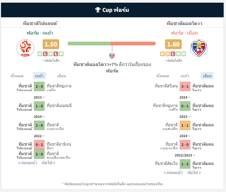Select Moldova's เยือน (away) filter tab
The image size is (226, 192).
[x=207, y=76]
